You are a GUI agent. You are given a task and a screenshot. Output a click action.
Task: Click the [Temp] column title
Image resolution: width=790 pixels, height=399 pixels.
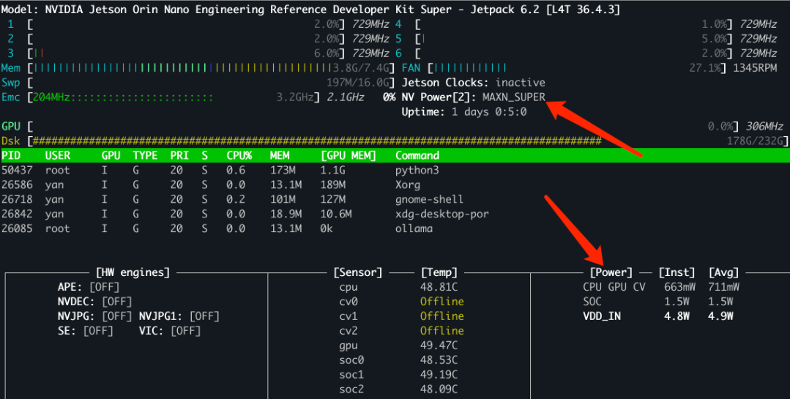point(439,272)
